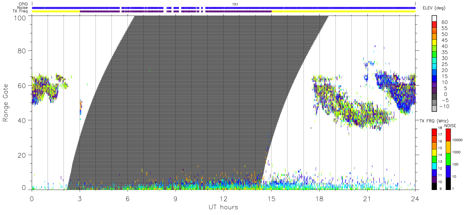
Task: Click the 'NOISE' legend title above the colorbar
Action: point(451,126)
